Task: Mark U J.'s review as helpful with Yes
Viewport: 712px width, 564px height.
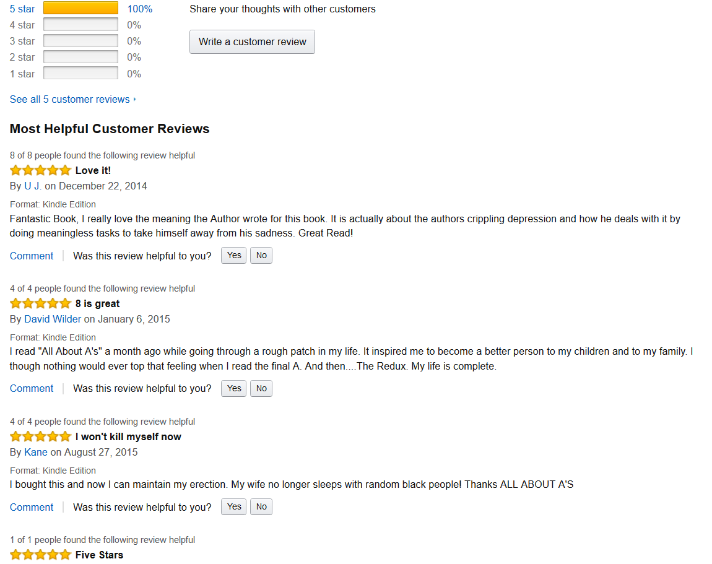Action: tap(233, 256)
